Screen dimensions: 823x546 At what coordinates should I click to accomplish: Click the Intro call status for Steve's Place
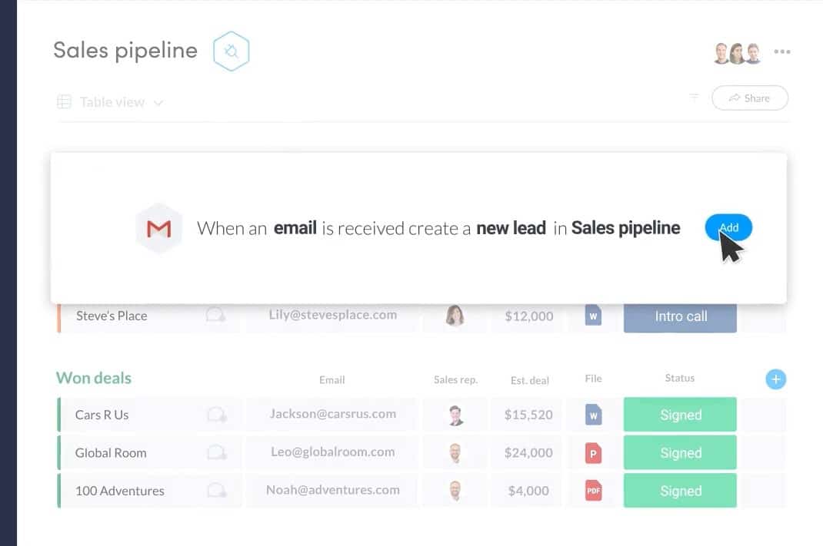click(x=680, y=315)
